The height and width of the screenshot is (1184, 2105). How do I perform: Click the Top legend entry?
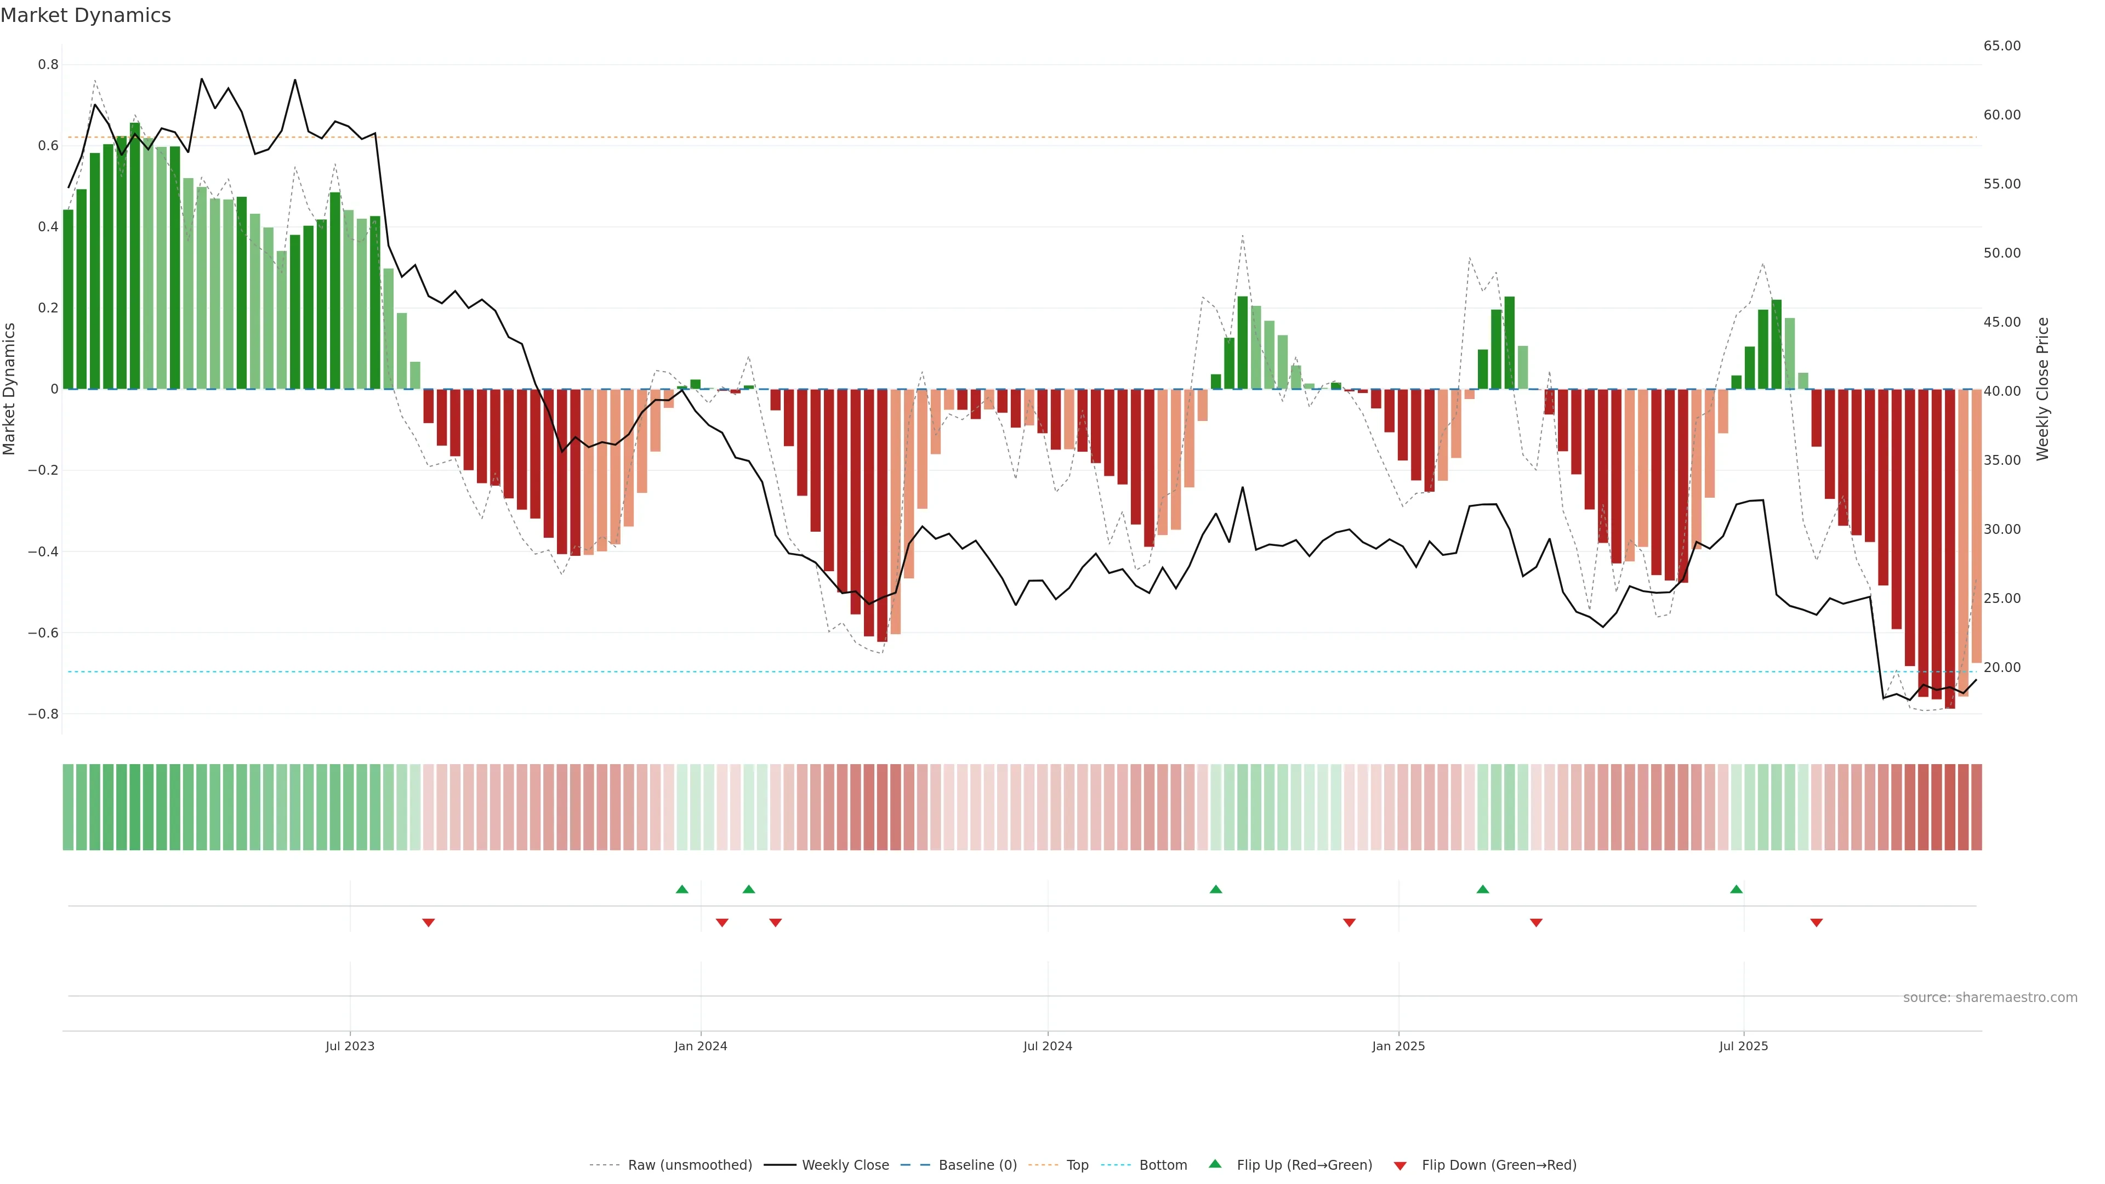tap(1077, 1165)
